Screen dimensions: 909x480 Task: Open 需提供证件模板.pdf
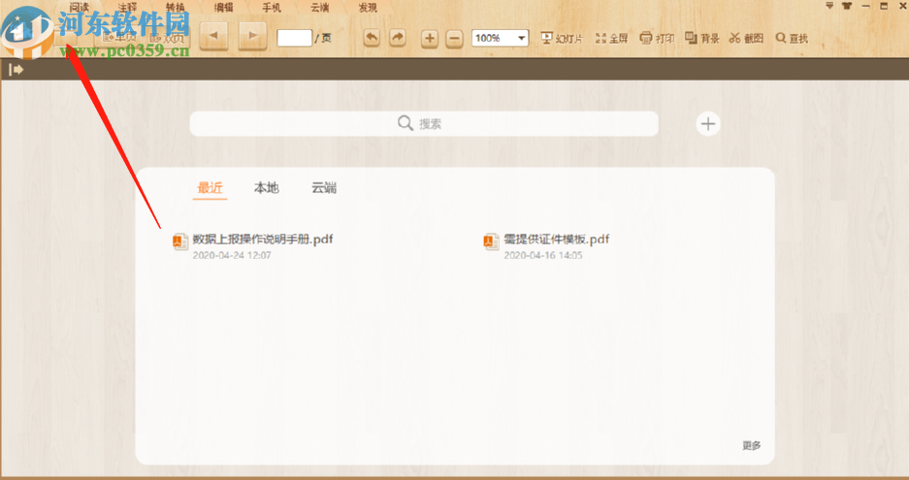tap(557, 239)
